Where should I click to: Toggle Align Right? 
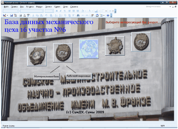(x=78, y=11)
